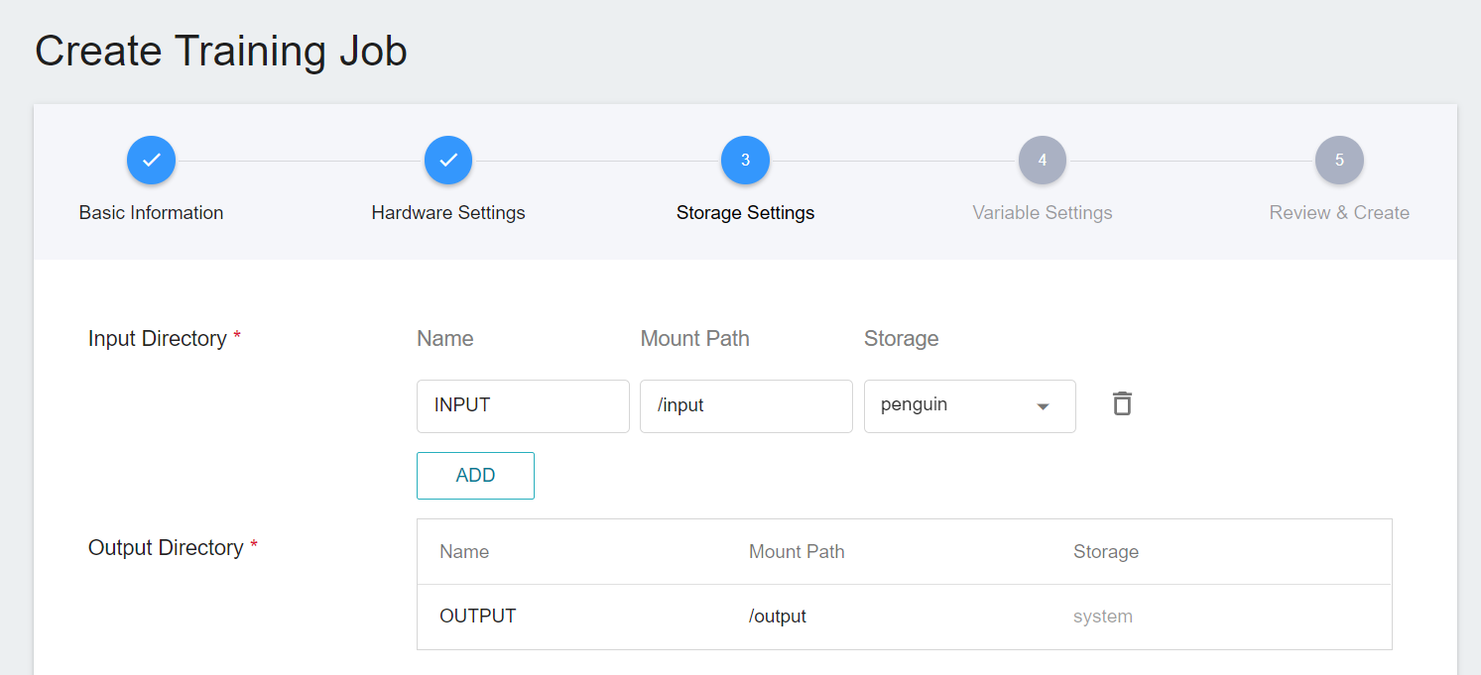Select the Hardware Settings step label

click(448, 213)
